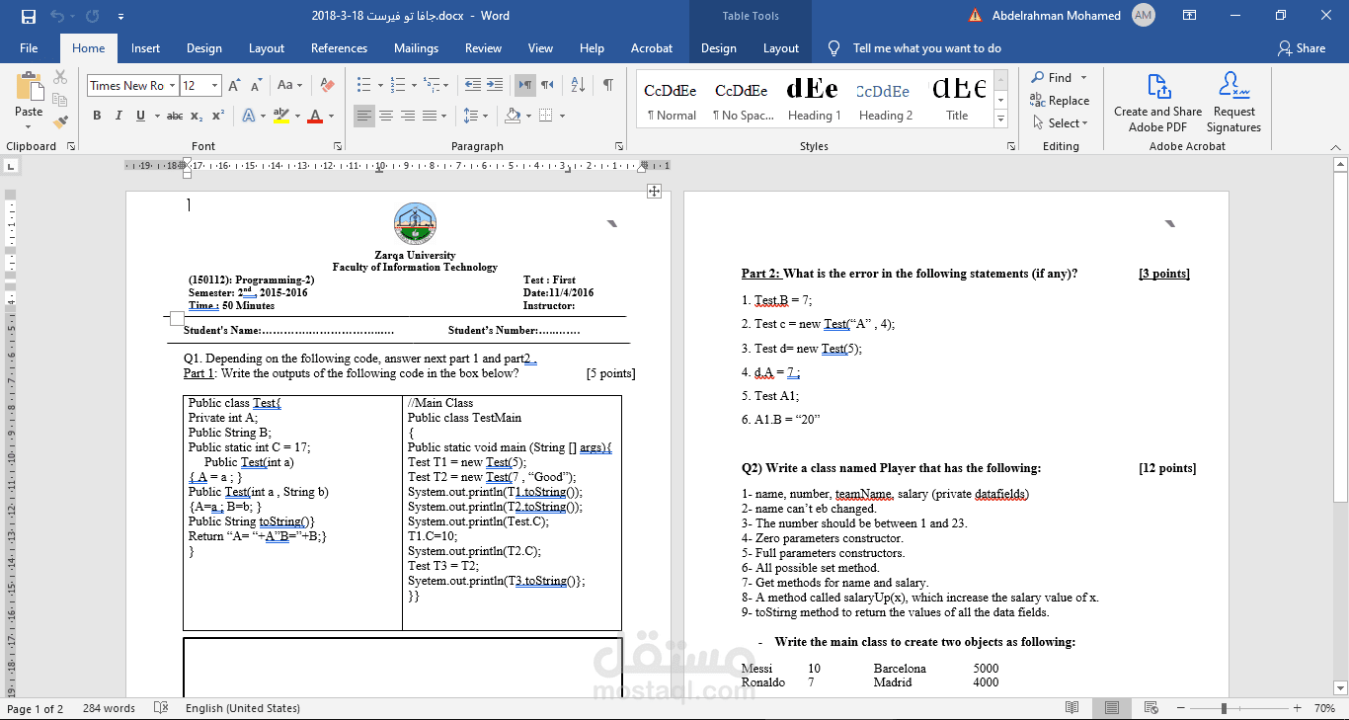
Task: Increase paragraph indent
Action: (494, 85)
